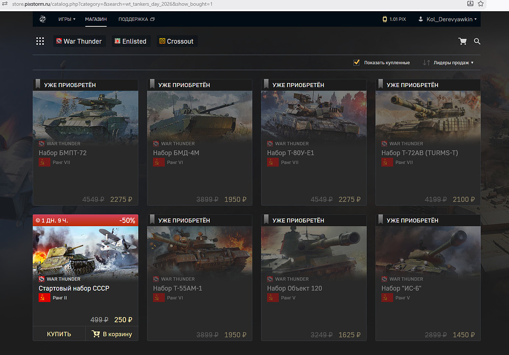
Task: Click 1625 ₽ price on Набор Объект 120
Action: click(349, 335)
